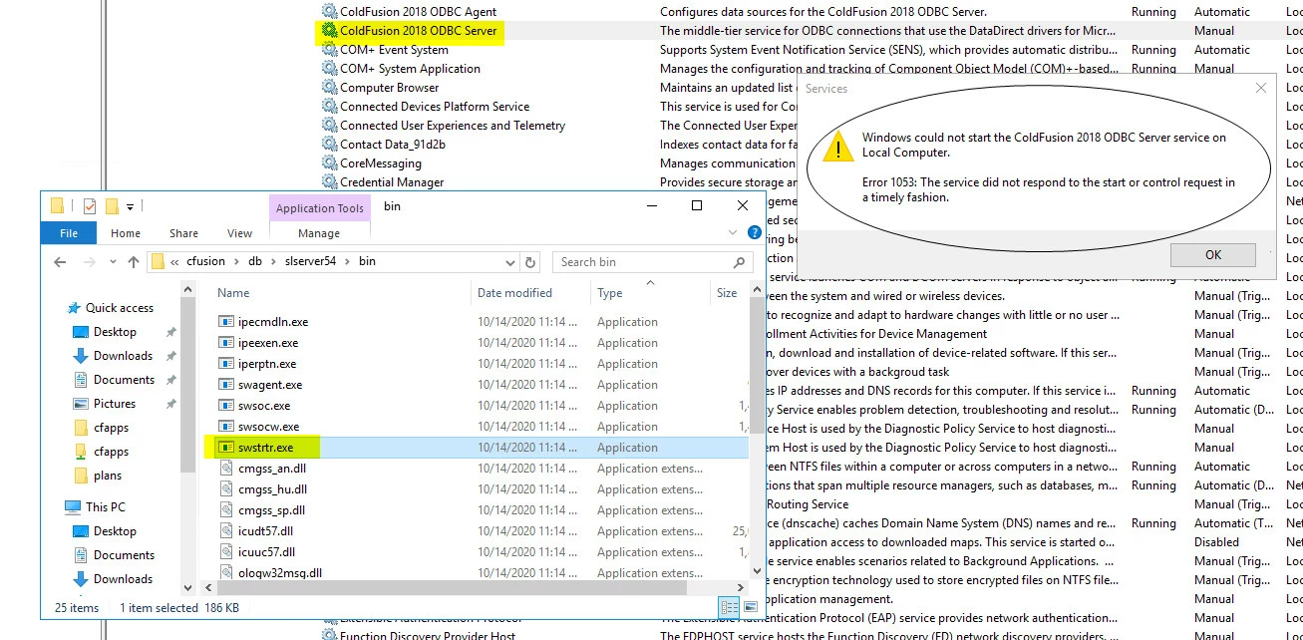Select the ipecmdln.exe file

273,322
